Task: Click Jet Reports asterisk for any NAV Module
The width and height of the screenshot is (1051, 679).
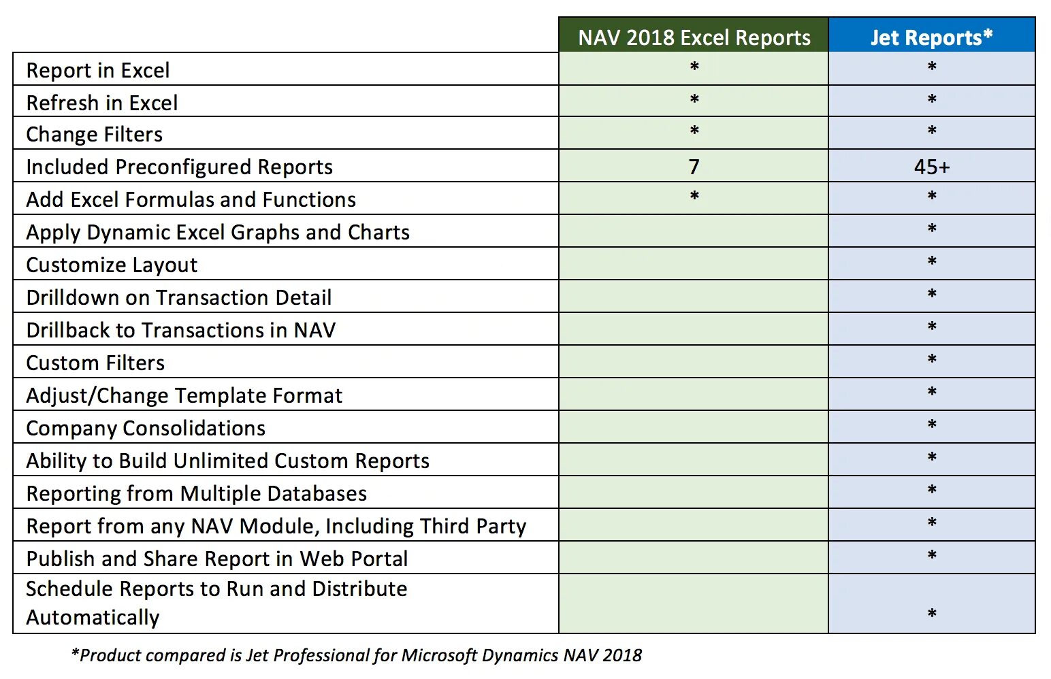Action: (932, 523)
